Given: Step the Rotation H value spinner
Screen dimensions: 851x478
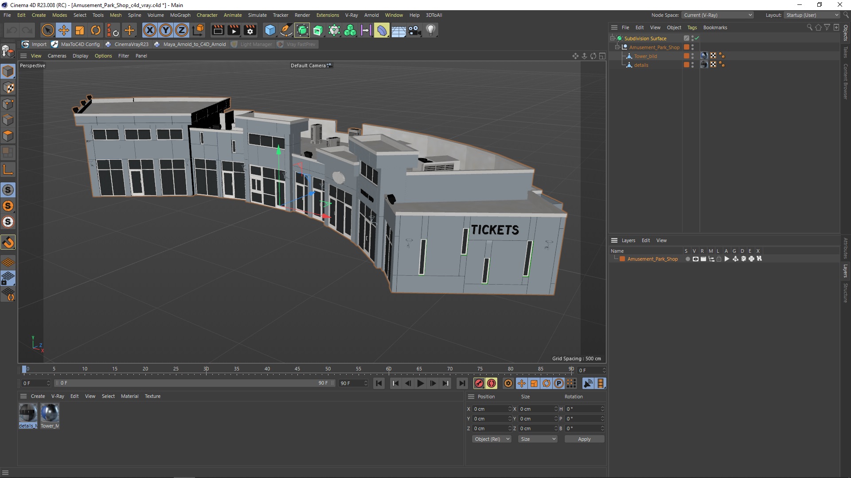Looking at the screenshot, I should 602,409.
